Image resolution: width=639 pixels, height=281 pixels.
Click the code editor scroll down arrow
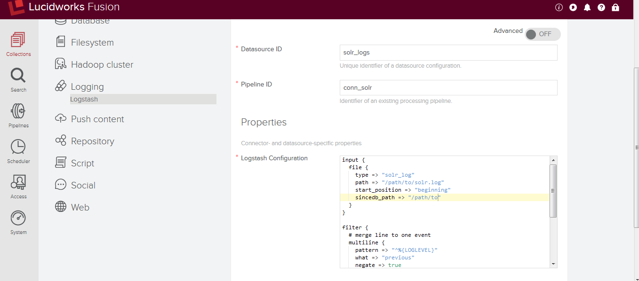(x=553, y=264)
